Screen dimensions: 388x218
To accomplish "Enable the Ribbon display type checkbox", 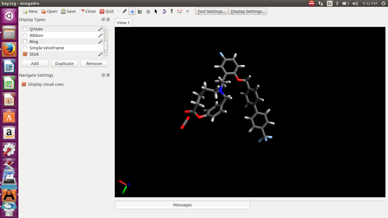I will pos(25,35).
